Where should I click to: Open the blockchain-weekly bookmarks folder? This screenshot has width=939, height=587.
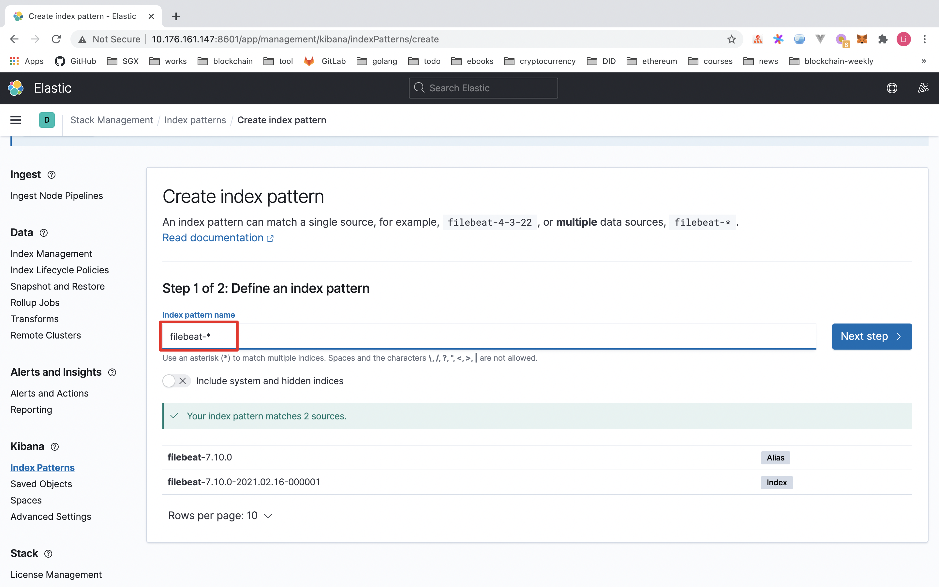click(831, 61)
